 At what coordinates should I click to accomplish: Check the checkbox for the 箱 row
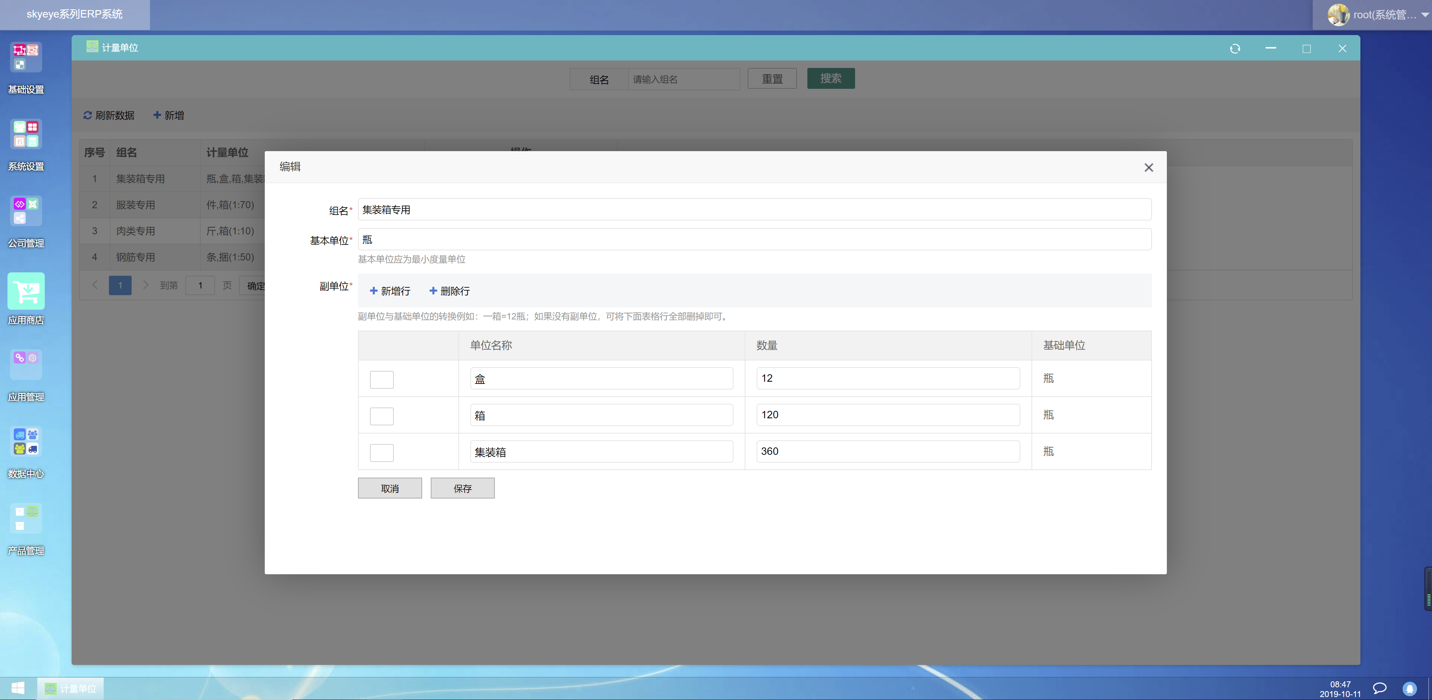point(381,416)
